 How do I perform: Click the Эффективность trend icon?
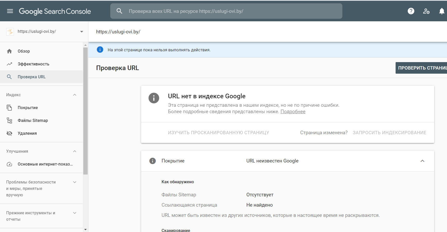[10, 64]
